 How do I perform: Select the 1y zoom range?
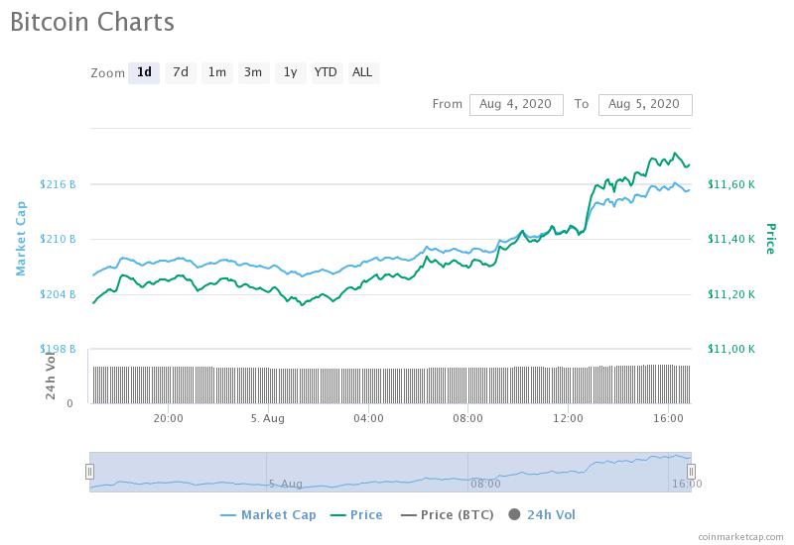(x=290, y=72)
